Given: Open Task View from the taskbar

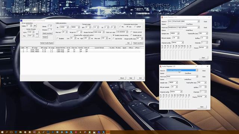Looking at the screenshot, I should click(11, 132).
